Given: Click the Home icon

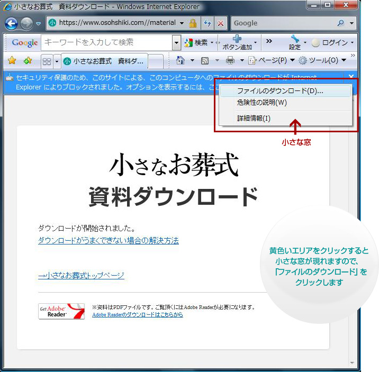Looking at the screenshot, I should (181, 60).
